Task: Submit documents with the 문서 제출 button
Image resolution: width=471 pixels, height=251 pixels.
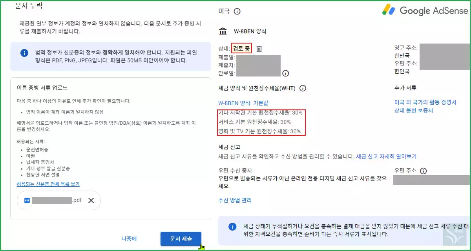Action: 181,238
